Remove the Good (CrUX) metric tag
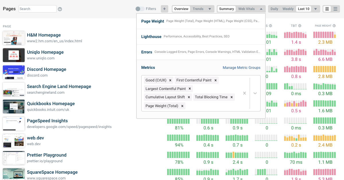Image resolution: width=344 pixels, height=180 pixels. [170, 80]
